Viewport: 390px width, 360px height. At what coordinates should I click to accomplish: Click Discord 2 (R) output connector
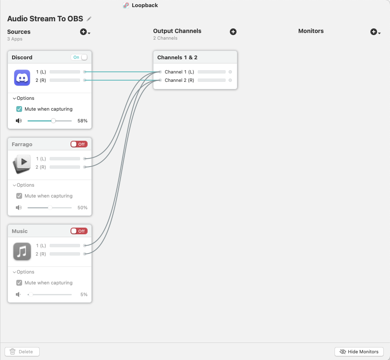pos(85,80)
